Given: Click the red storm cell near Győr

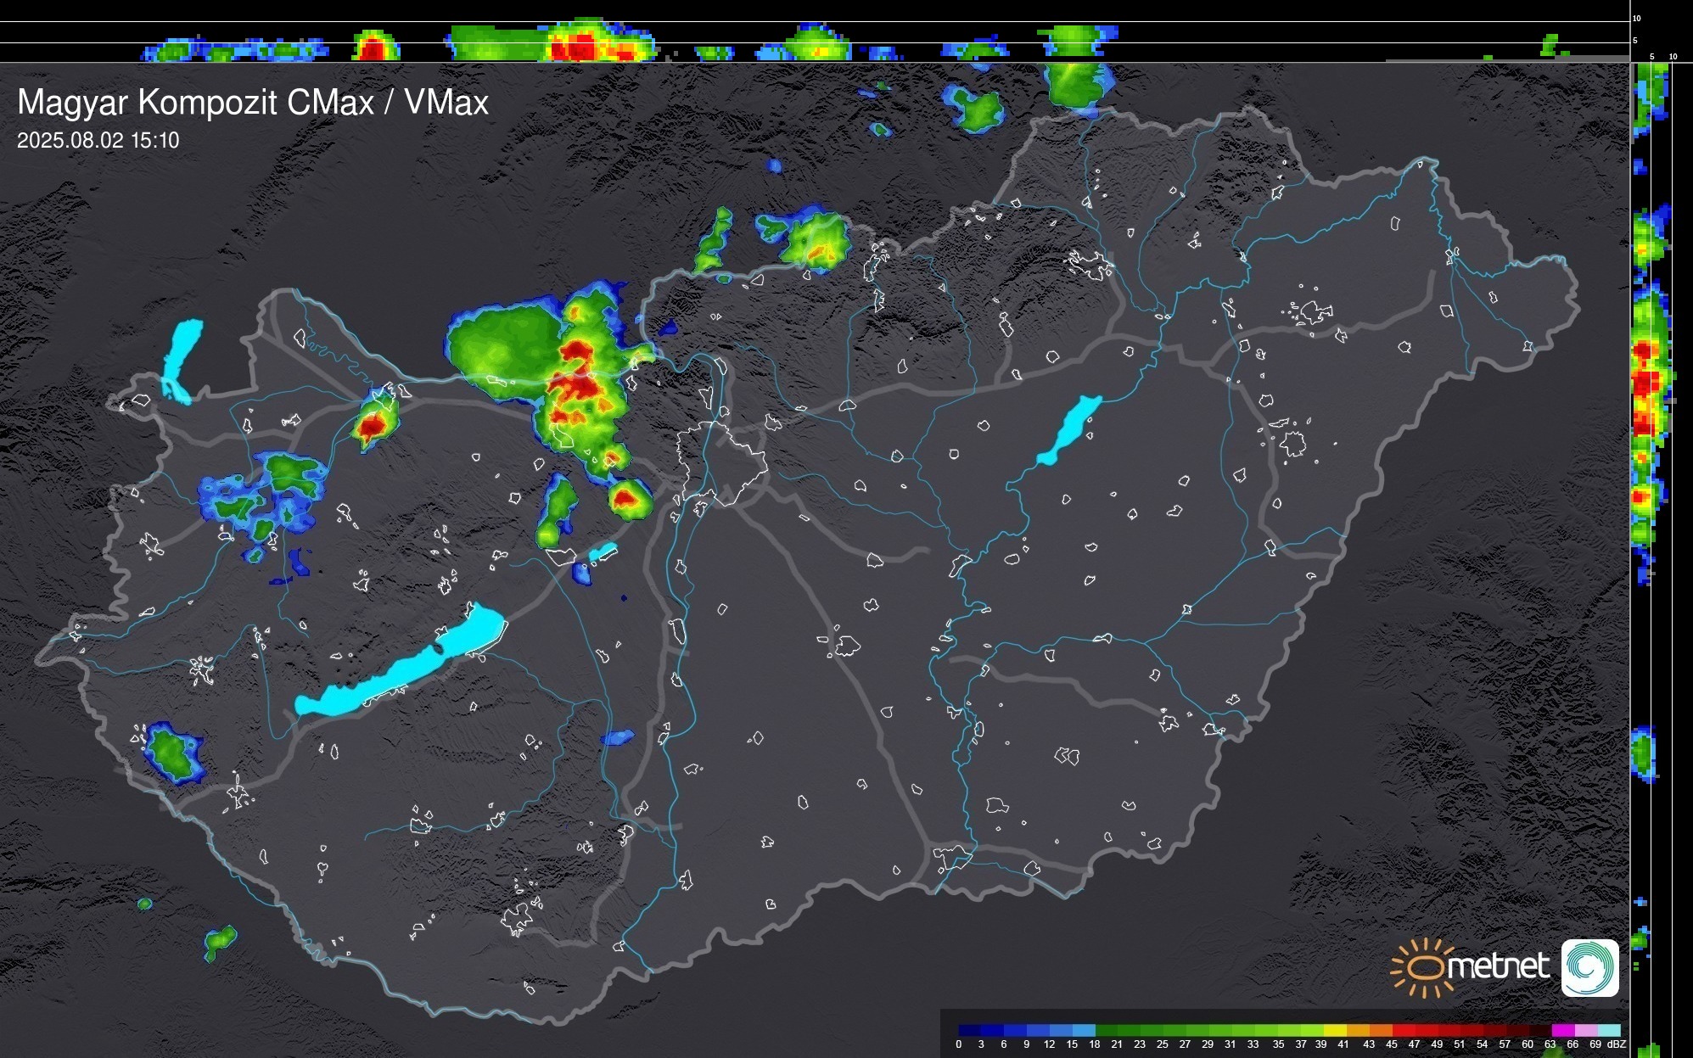Looking at the screenshot, I should point(372,426).
